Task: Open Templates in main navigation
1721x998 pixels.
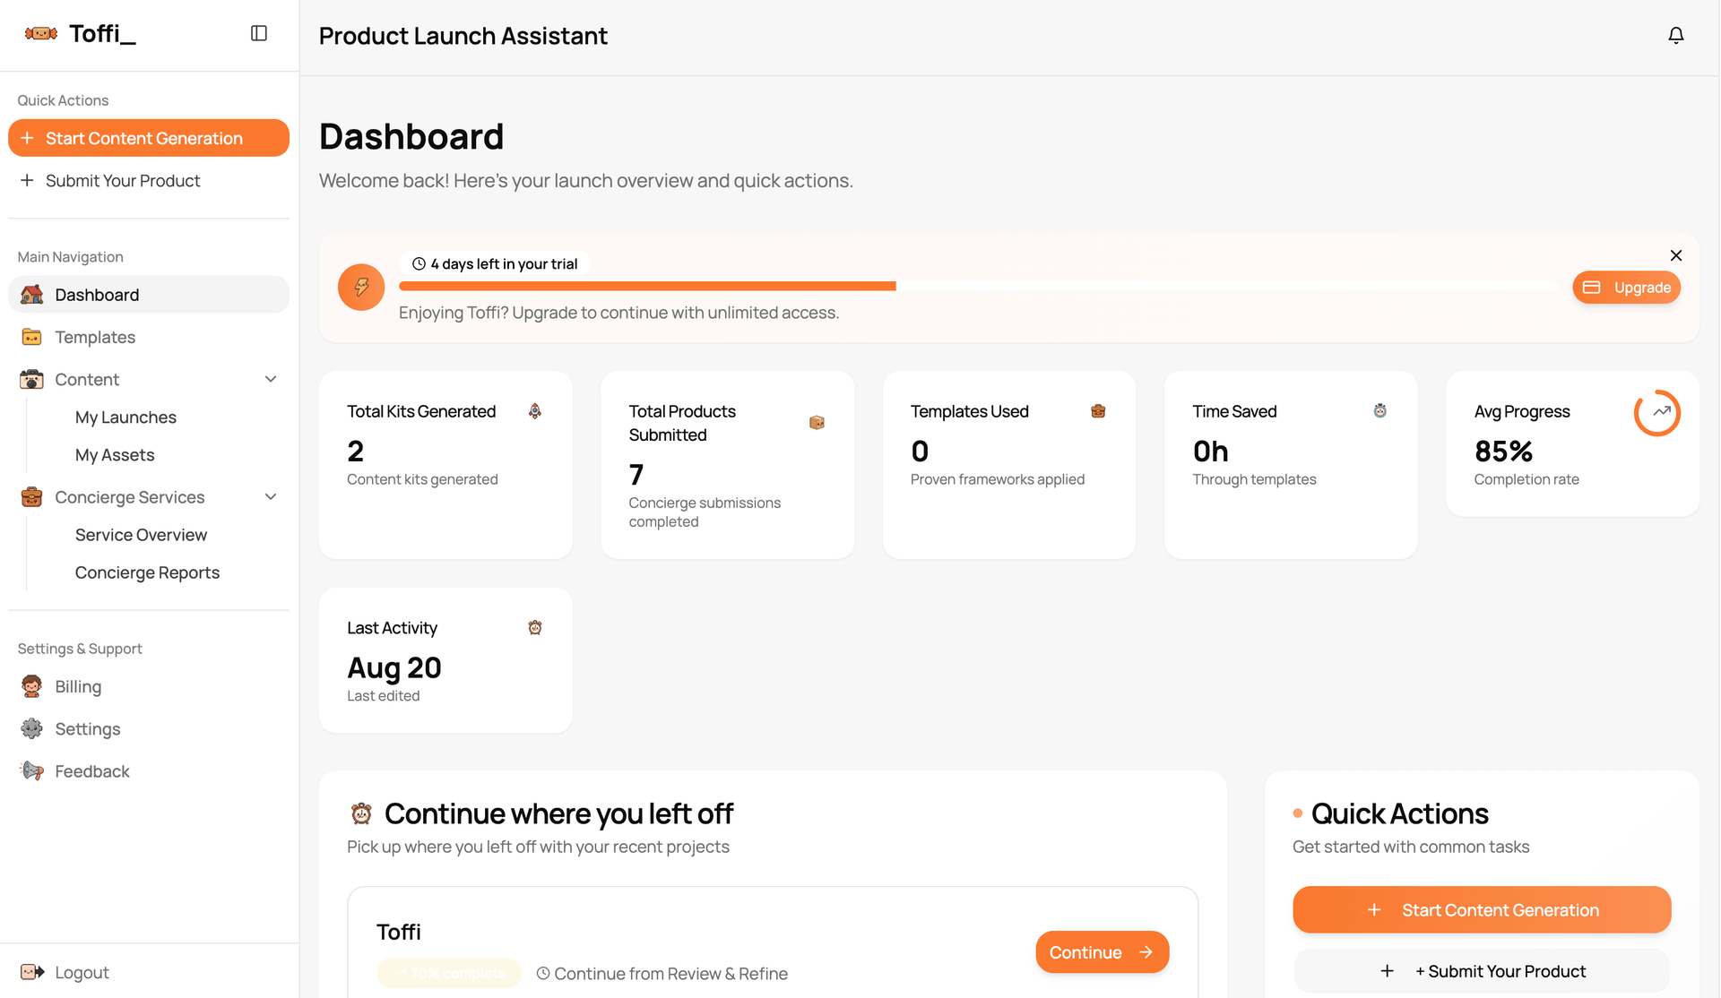Action: pos(95,337)
